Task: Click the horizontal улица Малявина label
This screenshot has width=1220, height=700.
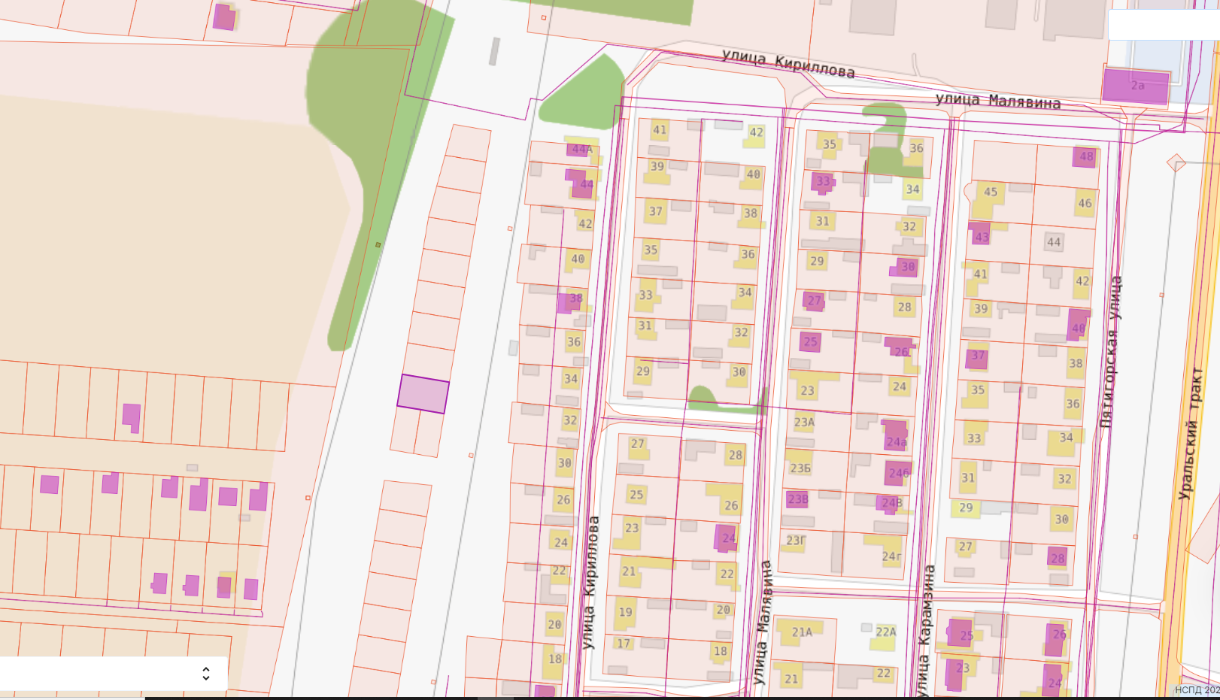Action: pyautogui.click(x=998, y=101)
